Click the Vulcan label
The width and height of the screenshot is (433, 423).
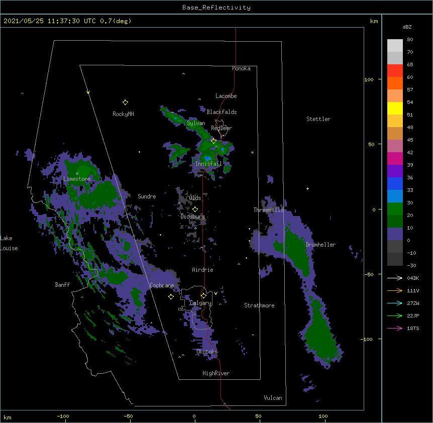point(273,398)
